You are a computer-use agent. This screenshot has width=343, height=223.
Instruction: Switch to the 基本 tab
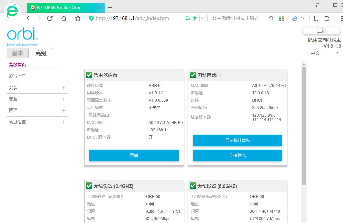(x=18, y=53)
